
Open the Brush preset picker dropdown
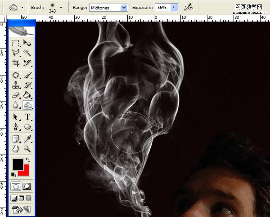(x=61, y=7)
